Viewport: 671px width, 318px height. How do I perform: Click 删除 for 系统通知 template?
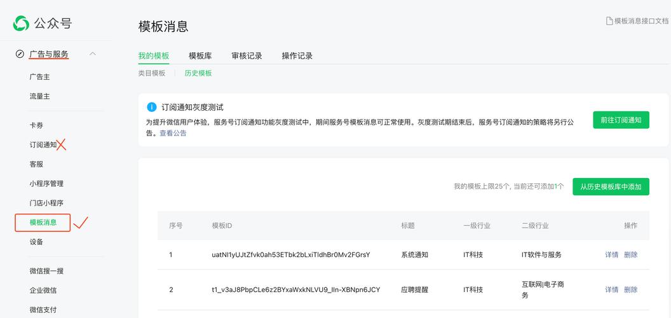pos(631,254)
